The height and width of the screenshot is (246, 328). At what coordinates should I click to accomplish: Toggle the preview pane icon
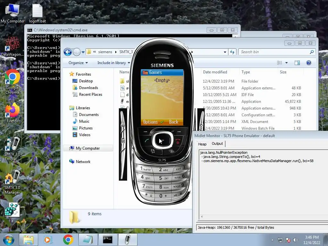[297, 63]
